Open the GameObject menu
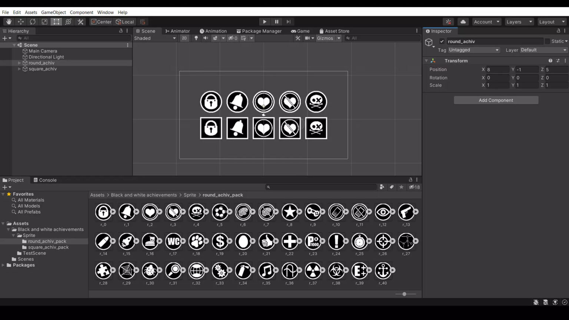This screenshot has width=569, height=320. pyautogui.click(x=53, y=12)
